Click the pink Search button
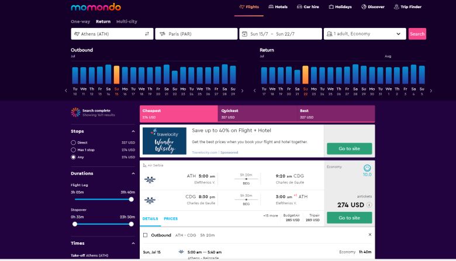The height and width of the screenshot is (261, 456). [x=417, y=34]
